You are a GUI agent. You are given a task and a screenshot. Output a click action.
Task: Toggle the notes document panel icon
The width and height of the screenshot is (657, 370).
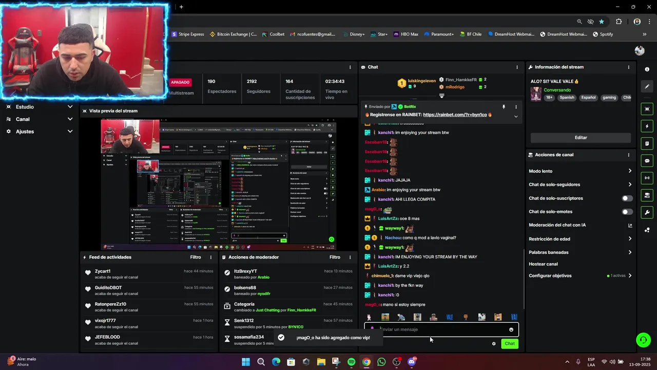tap(647, 143)
